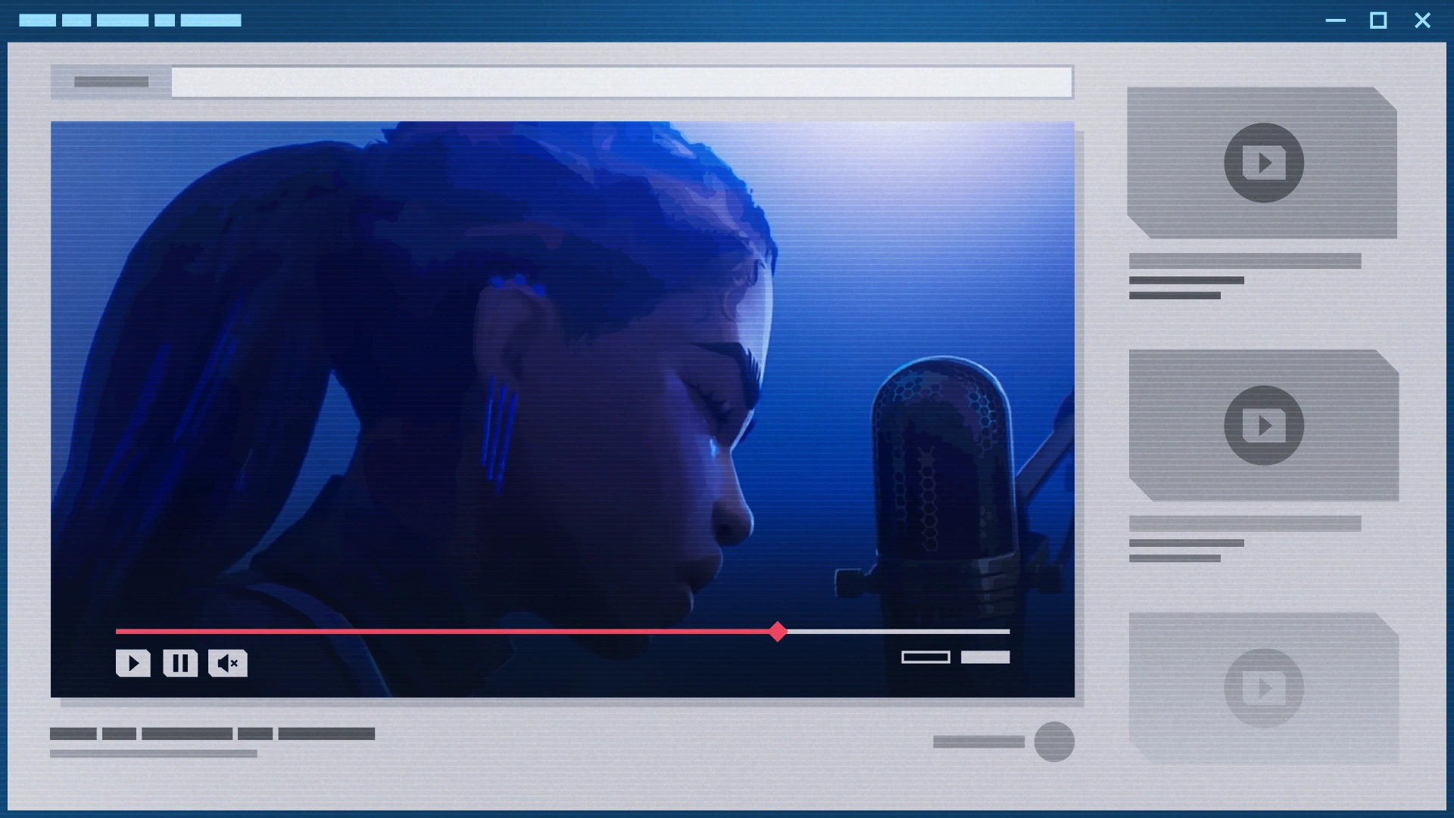Play the faded third suggested video
This screenshot has height=818, width=1454.
pyautogui.click(x=1263, y=688)
